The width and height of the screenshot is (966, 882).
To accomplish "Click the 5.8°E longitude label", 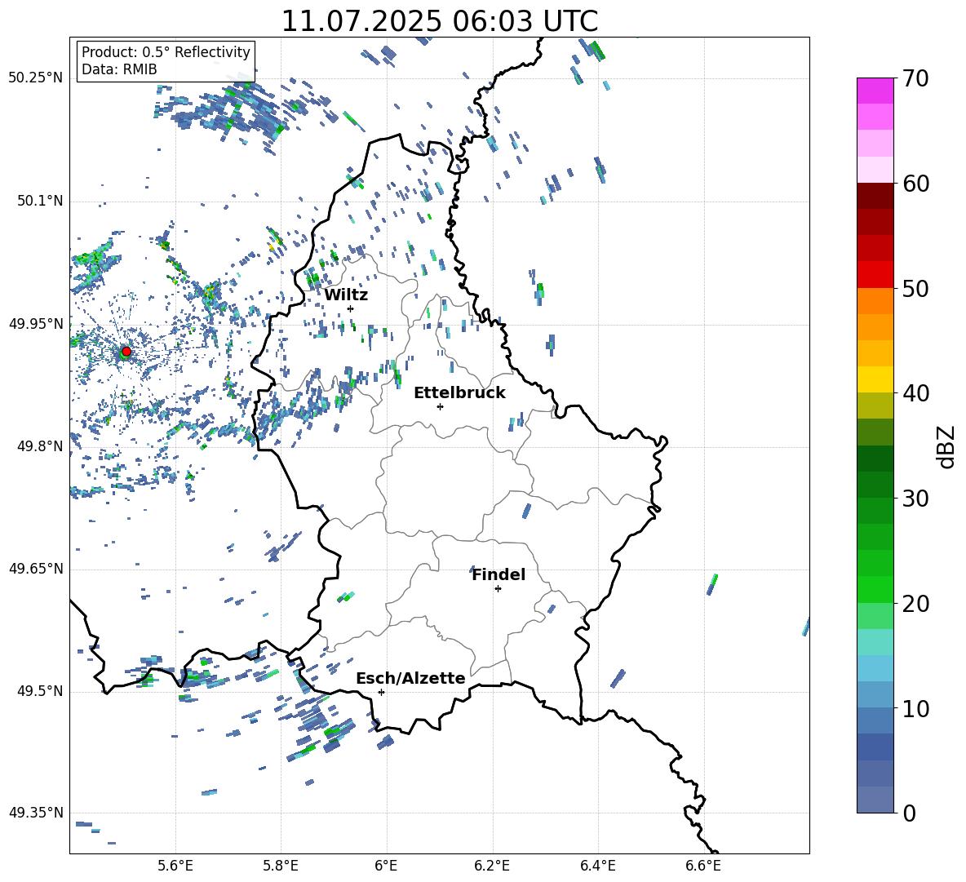I will [281, 866].
